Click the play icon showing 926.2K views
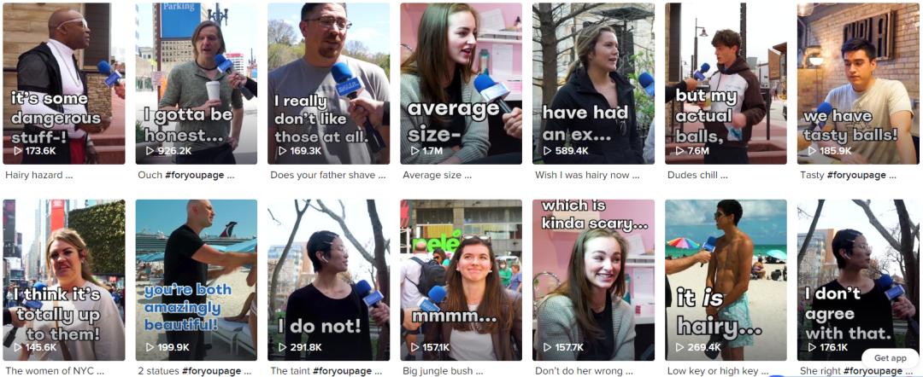This screenshot has width=923, height=377. 150,151
